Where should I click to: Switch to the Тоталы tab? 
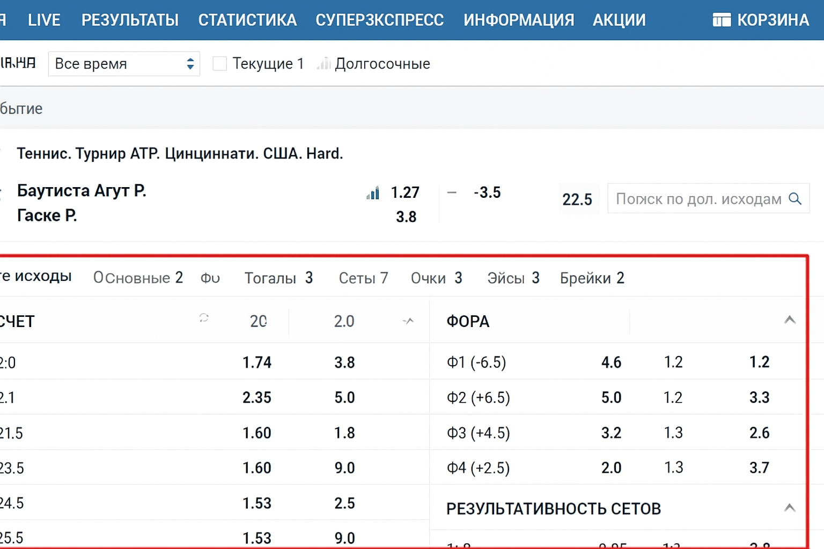[278, 278]
